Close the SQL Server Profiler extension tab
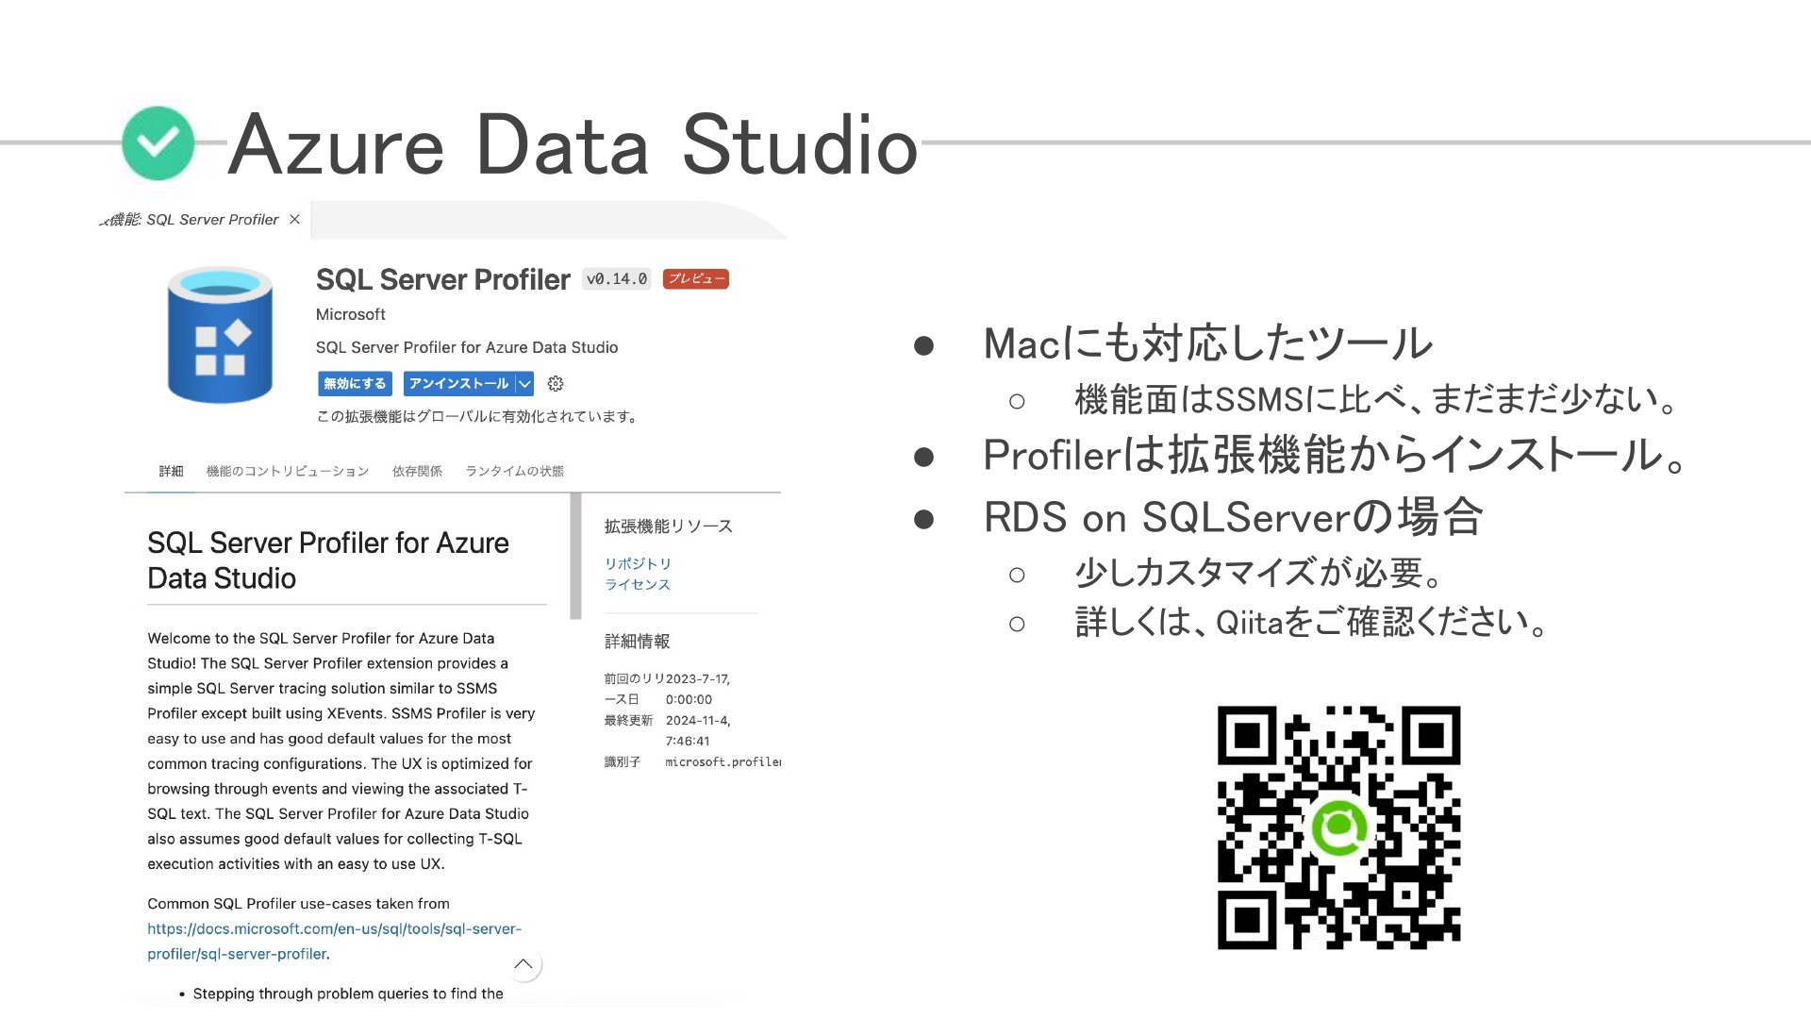This screenshot has height=1019, width=1811. 294,220
